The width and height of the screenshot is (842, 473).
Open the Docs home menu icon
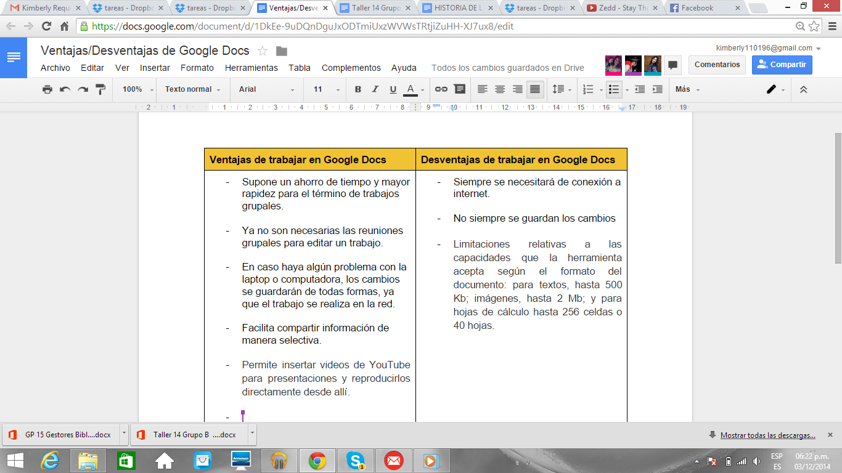point(14,57)
